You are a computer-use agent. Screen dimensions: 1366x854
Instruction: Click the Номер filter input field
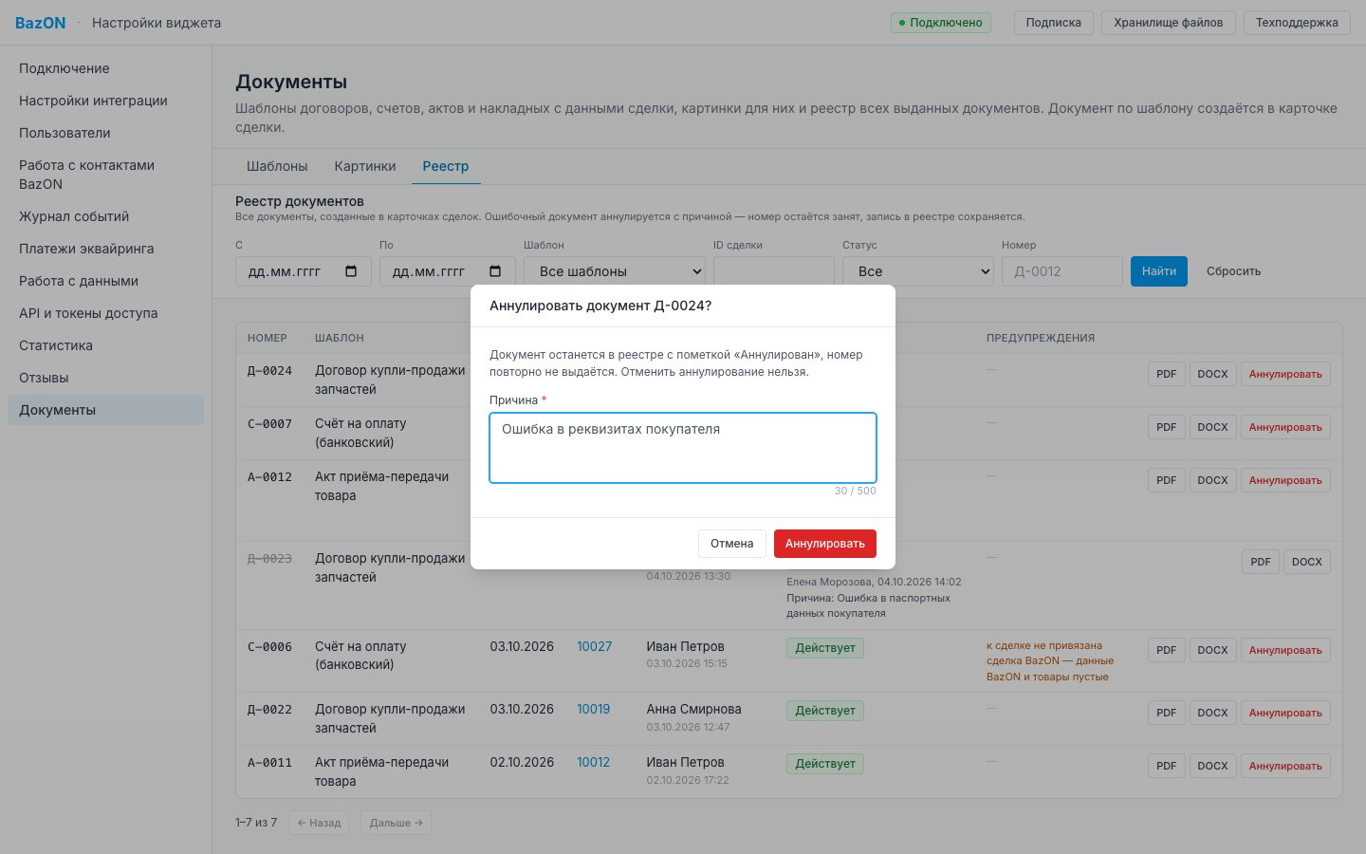click(x=1062, y=271)
